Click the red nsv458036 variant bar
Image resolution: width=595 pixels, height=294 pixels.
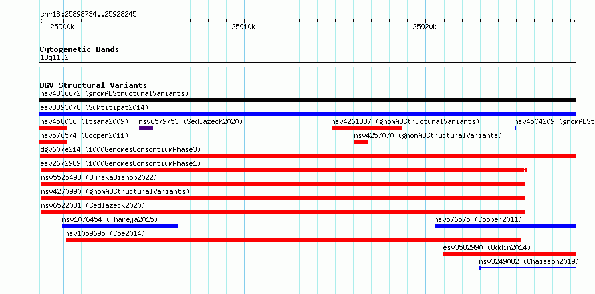(x=53, y=128)
